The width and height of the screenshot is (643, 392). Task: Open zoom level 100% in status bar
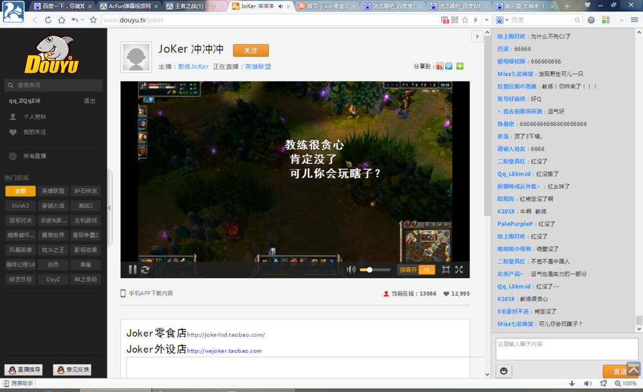click(626, 384)
